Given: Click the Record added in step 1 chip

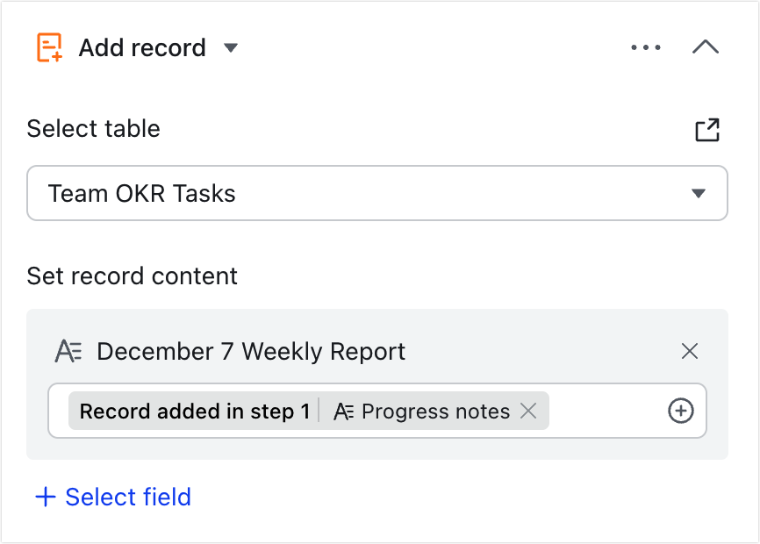Looking at the screenshot, I should coord(194,412).
